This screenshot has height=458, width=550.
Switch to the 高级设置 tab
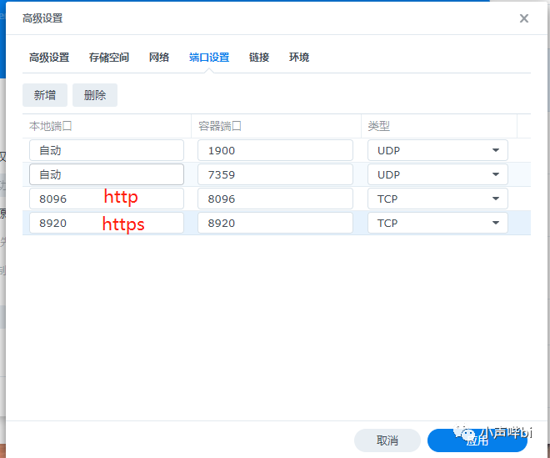tap(49, 58)
